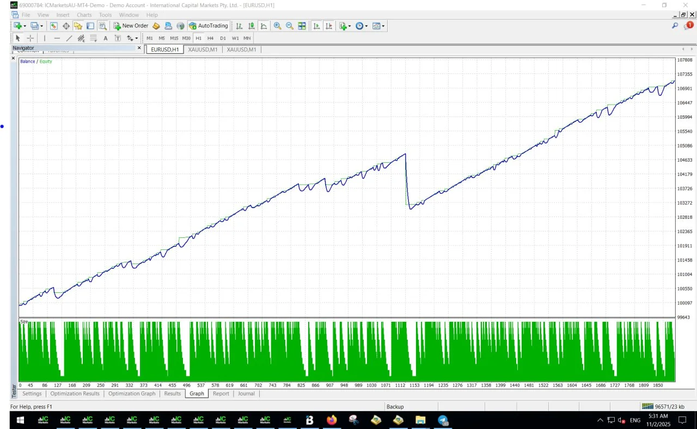This screenshot has width=697, height=429.
Task: Close the Navigator panel
Action: point(139,48)
